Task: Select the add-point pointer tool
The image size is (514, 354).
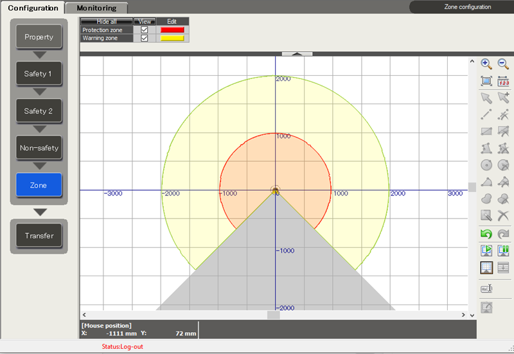Action: [503, 98]
